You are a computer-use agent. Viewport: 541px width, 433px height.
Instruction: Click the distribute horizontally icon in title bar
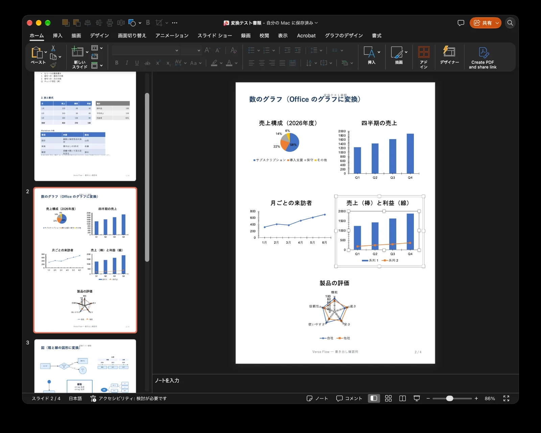(x=121, y=23)
